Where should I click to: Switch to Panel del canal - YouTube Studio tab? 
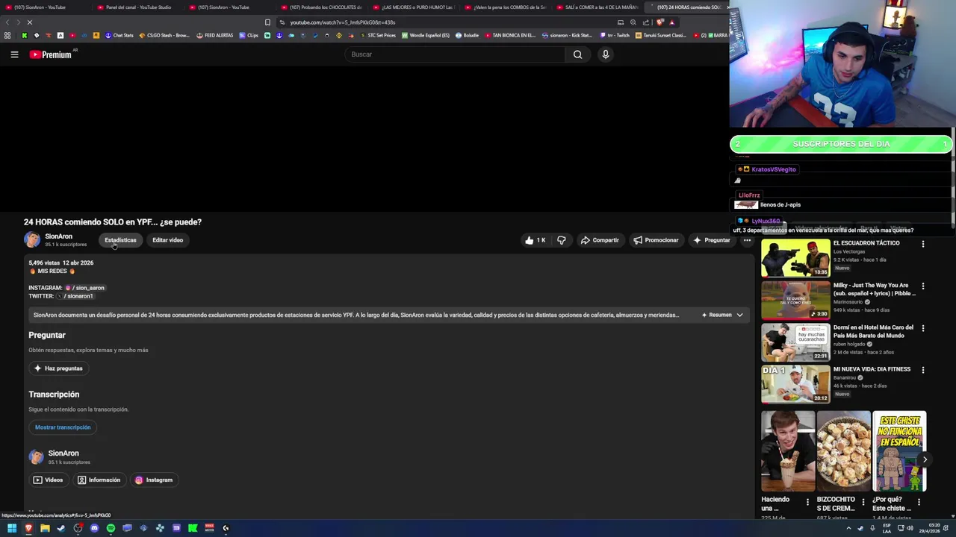(x=138, y=7)
